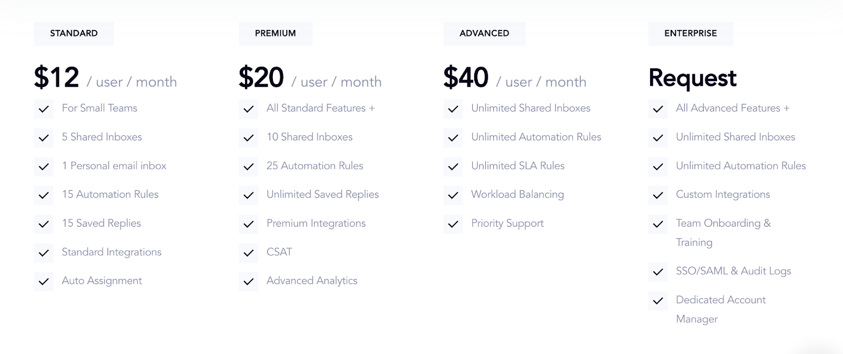Screen dimensions: 843x354
Task: Click checkmark beside Dedicated Account Manager
Action: click(658, 301)
